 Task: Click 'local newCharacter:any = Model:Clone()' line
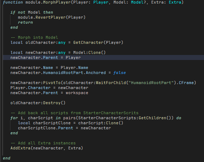(x=58, y=52)
